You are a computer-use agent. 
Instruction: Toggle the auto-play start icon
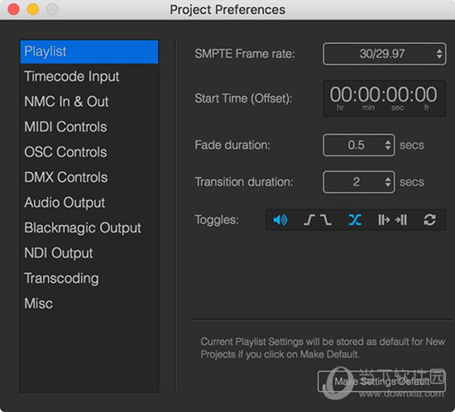coord(384,220)
